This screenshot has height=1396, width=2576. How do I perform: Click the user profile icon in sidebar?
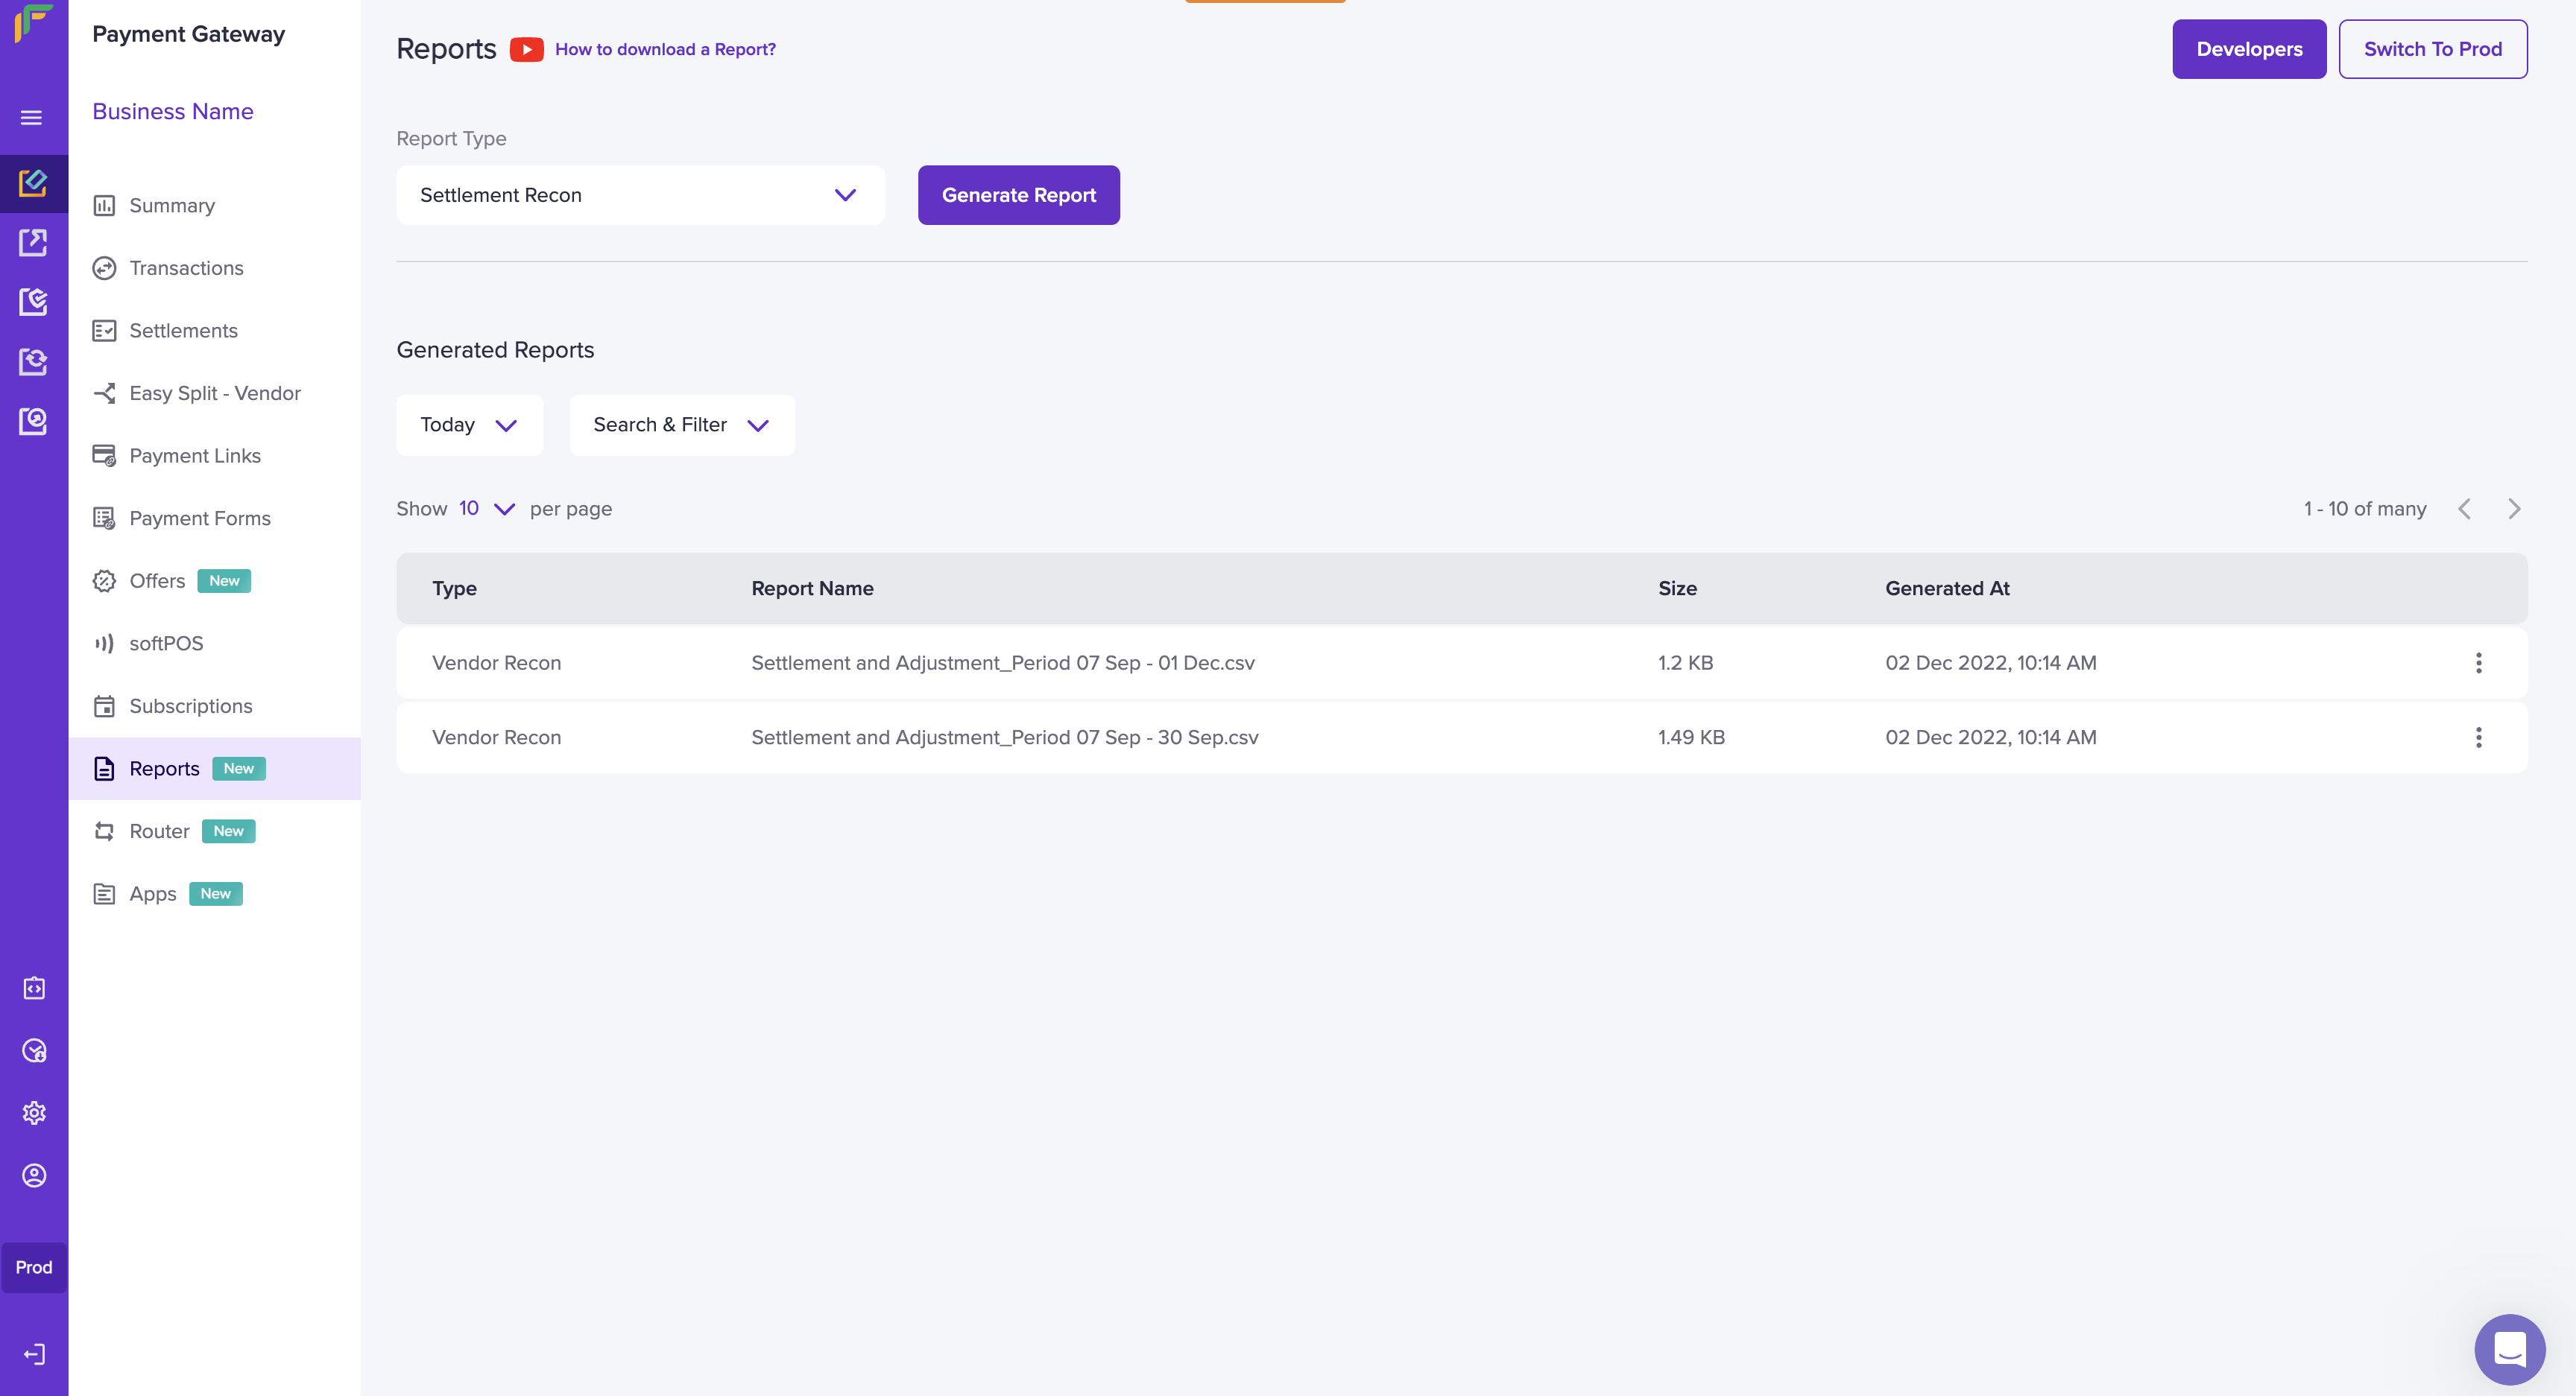34,1176
